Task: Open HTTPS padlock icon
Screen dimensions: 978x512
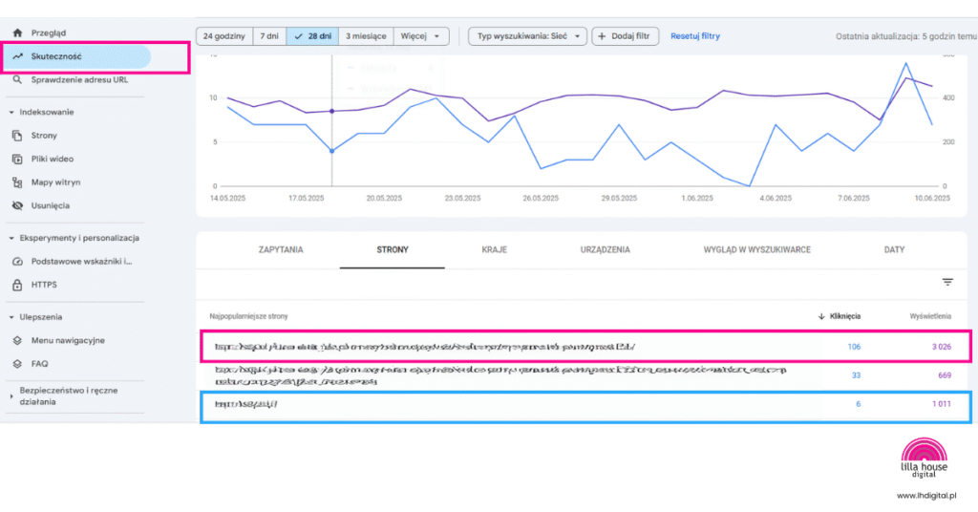Action: [x=17, y=285]
